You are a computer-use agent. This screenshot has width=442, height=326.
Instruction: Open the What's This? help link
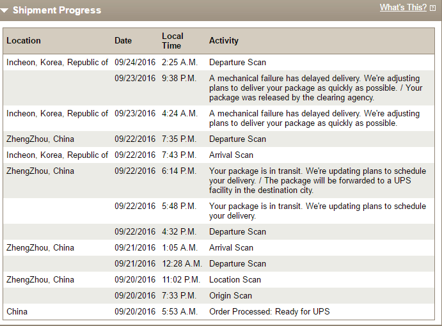pyautogui.click(x=403, y=7)
